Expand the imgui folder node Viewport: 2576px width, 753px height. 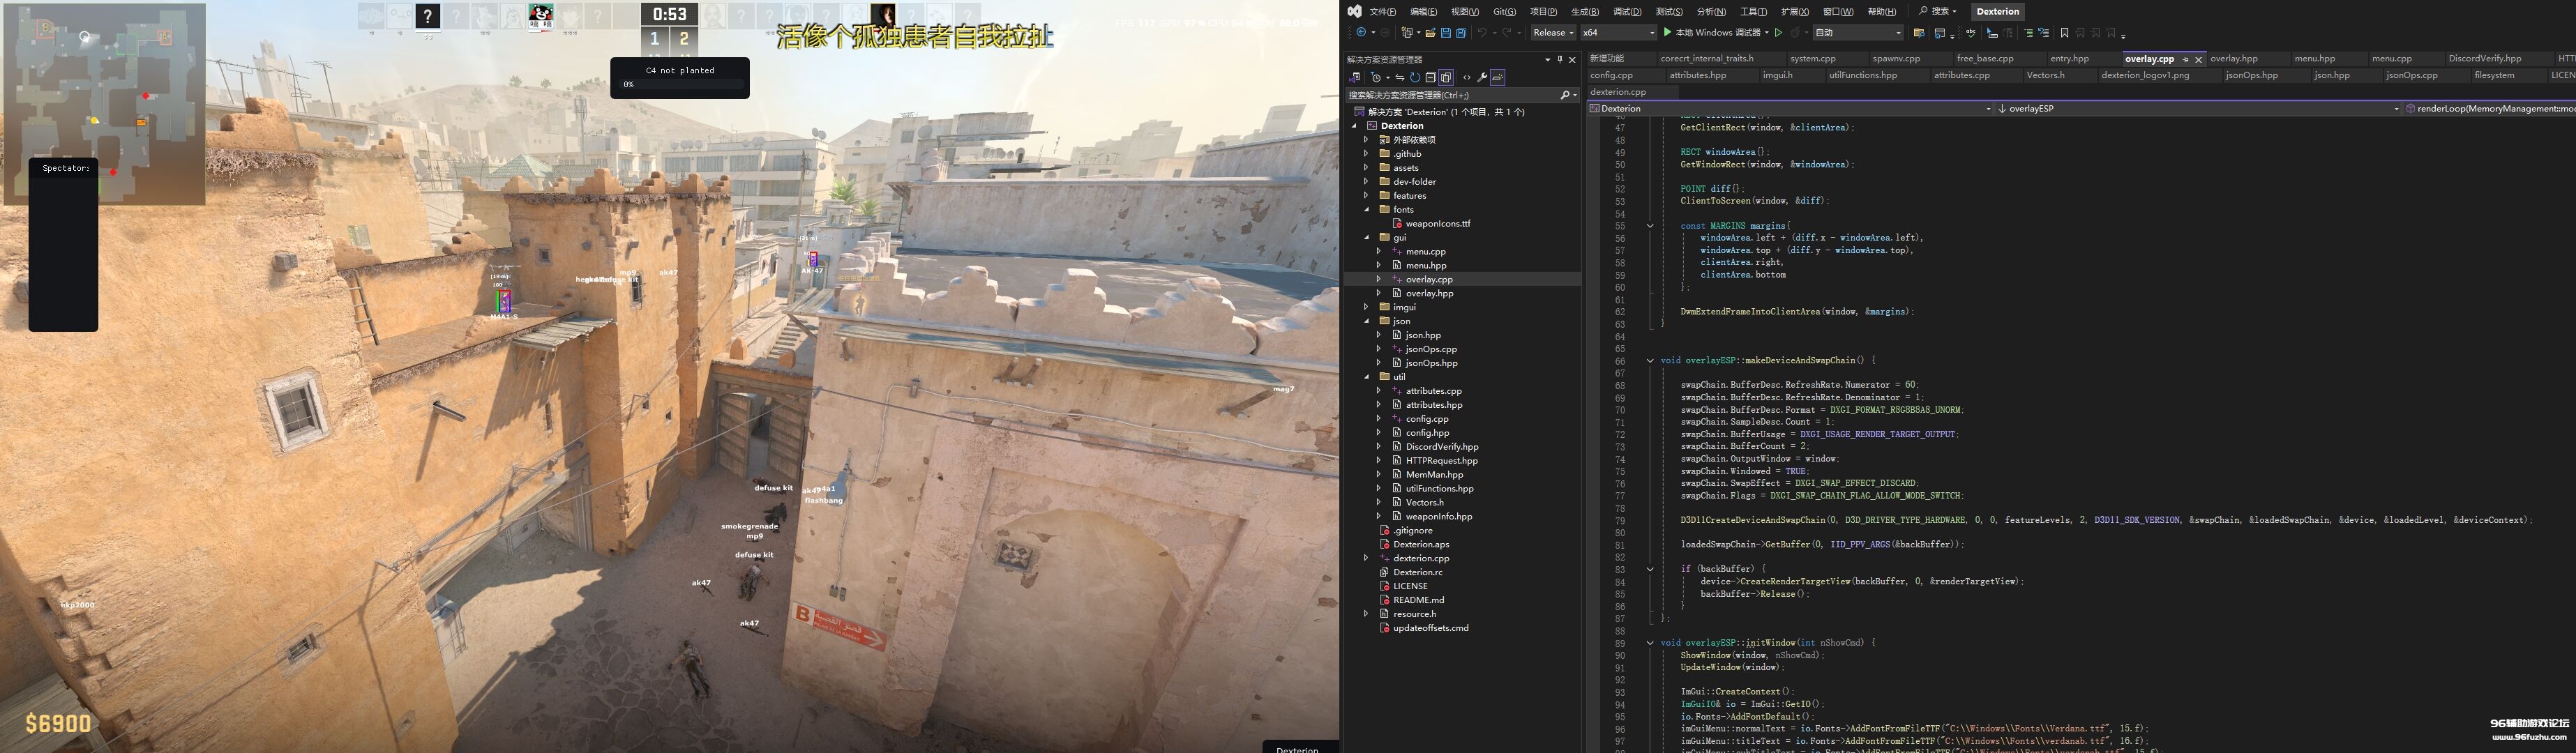[1367, 307]
